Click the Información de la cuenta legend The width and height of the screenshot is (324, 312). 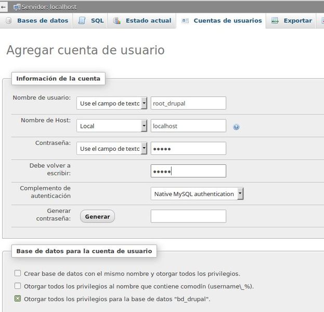click(x=58, y=79)
